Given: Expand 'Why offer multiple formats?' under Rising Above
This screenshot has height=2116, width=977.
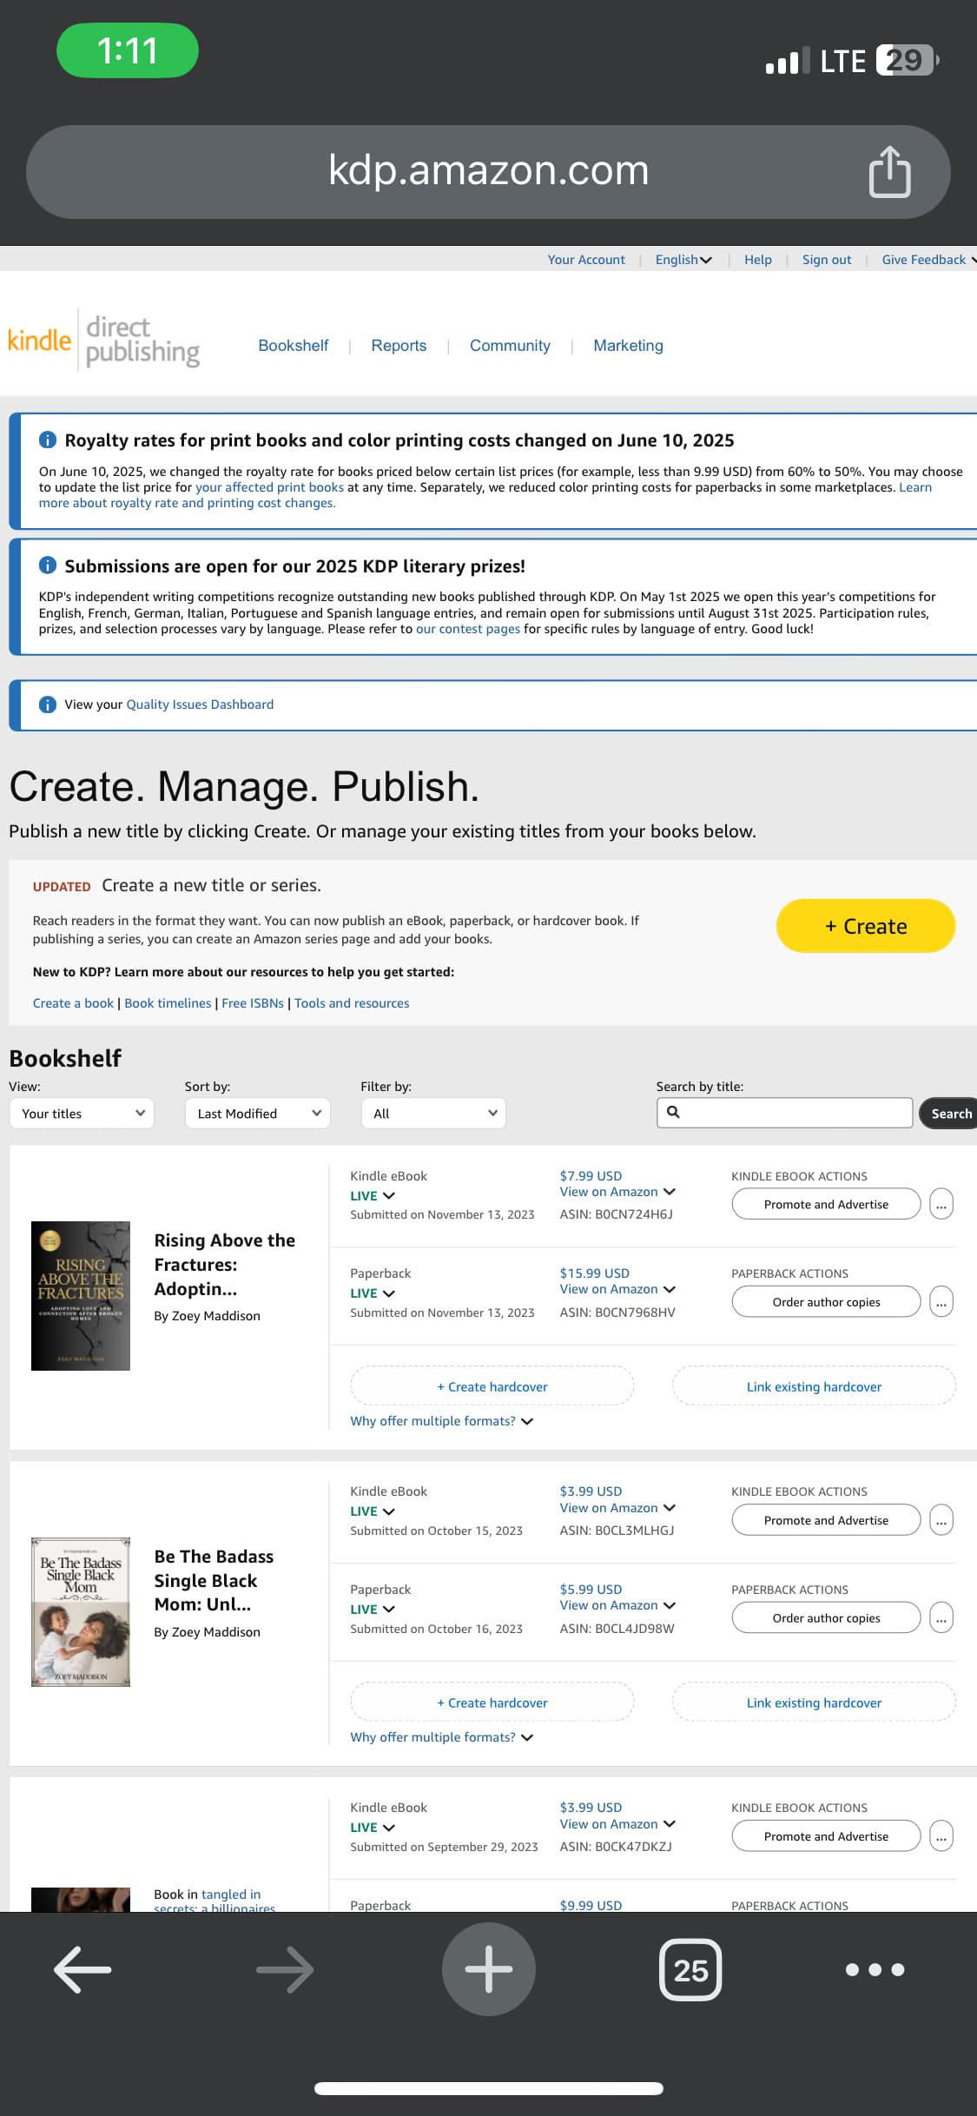Looking at the screenshot, I should click(x=441, y=1421).
